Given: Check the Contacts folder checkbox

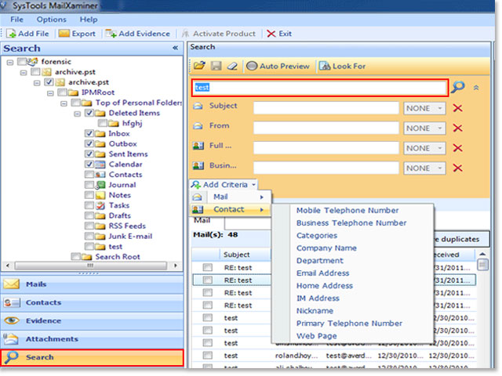Looking at the screenshot, I should (89, 174).
